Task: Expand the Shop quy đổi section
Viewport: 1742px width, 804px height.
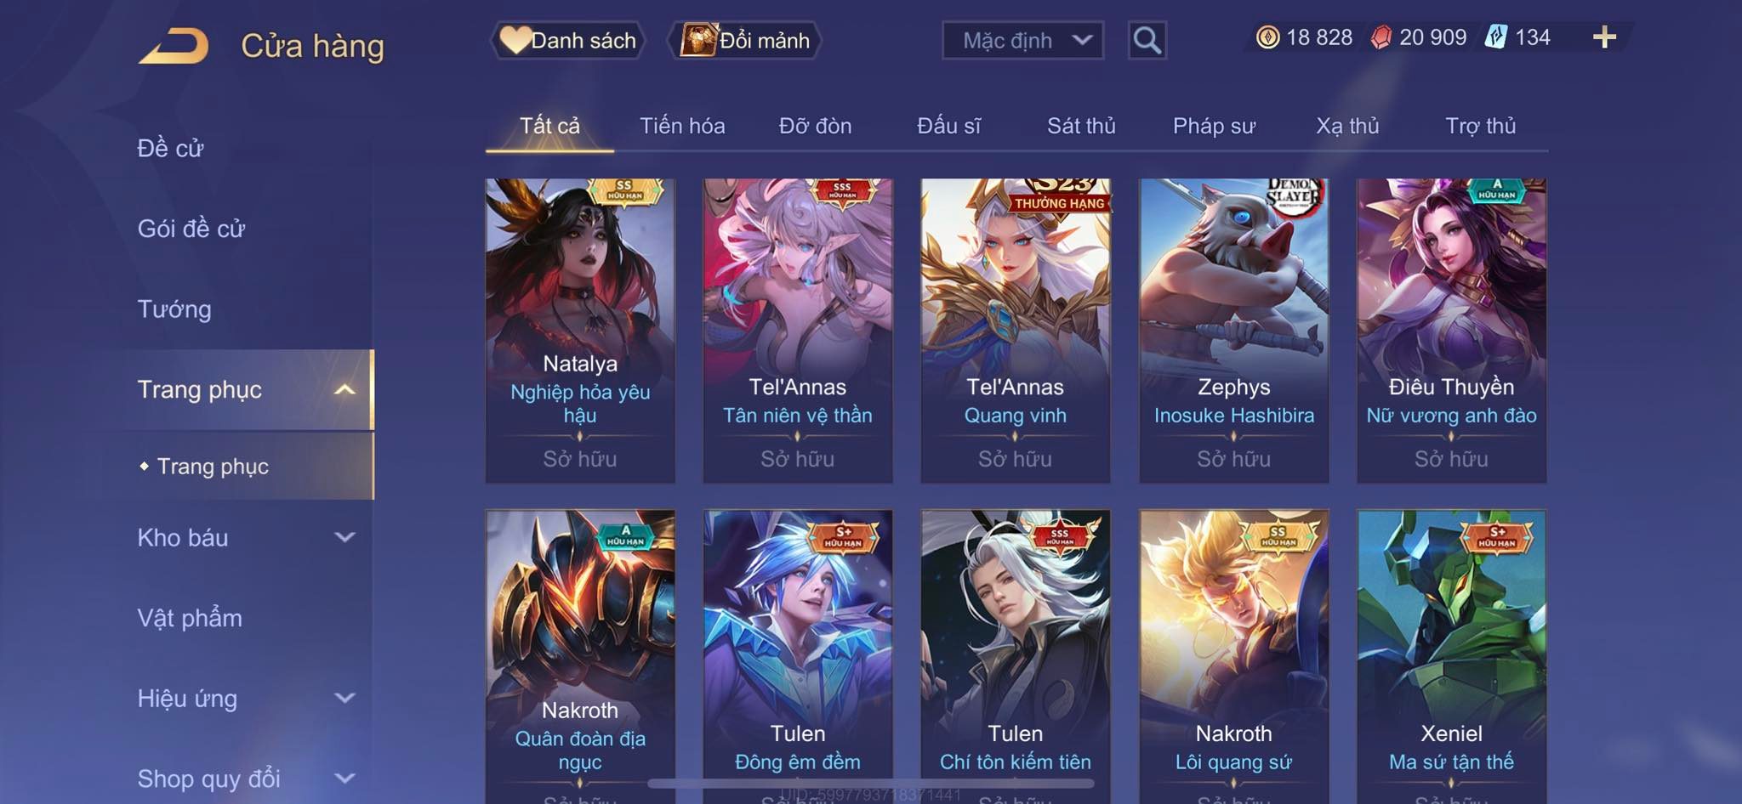Action: point(344,778)
